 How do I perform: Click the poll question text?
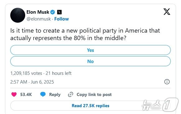[85, 34]
